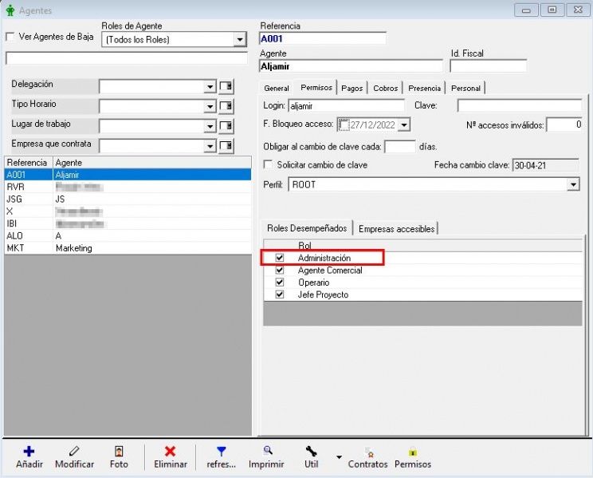Uncheck the Agente Comercial role
The height and width of the screenshot is (478, 593).
click(280, 271)
